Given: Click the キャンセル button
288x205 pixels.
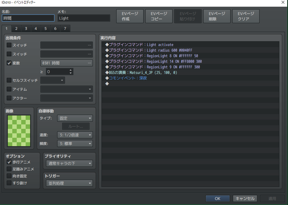Looking at the screenshot, I should [245, 199].
